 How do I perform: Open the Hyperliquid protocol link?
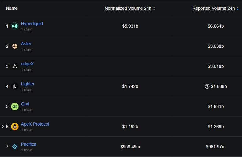click(32, 24)
